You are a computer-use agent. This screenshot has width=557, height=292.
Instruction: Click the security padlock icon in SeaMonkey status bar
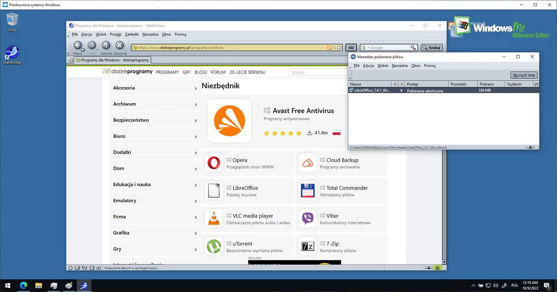click(x=437, y=268)
